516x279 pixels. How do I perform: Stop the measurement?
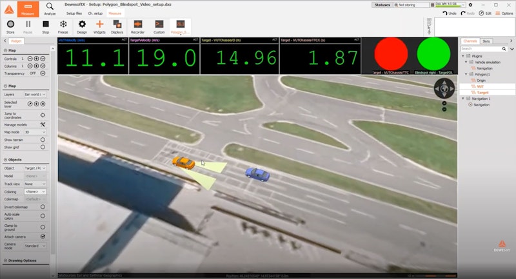coord(46,27)
